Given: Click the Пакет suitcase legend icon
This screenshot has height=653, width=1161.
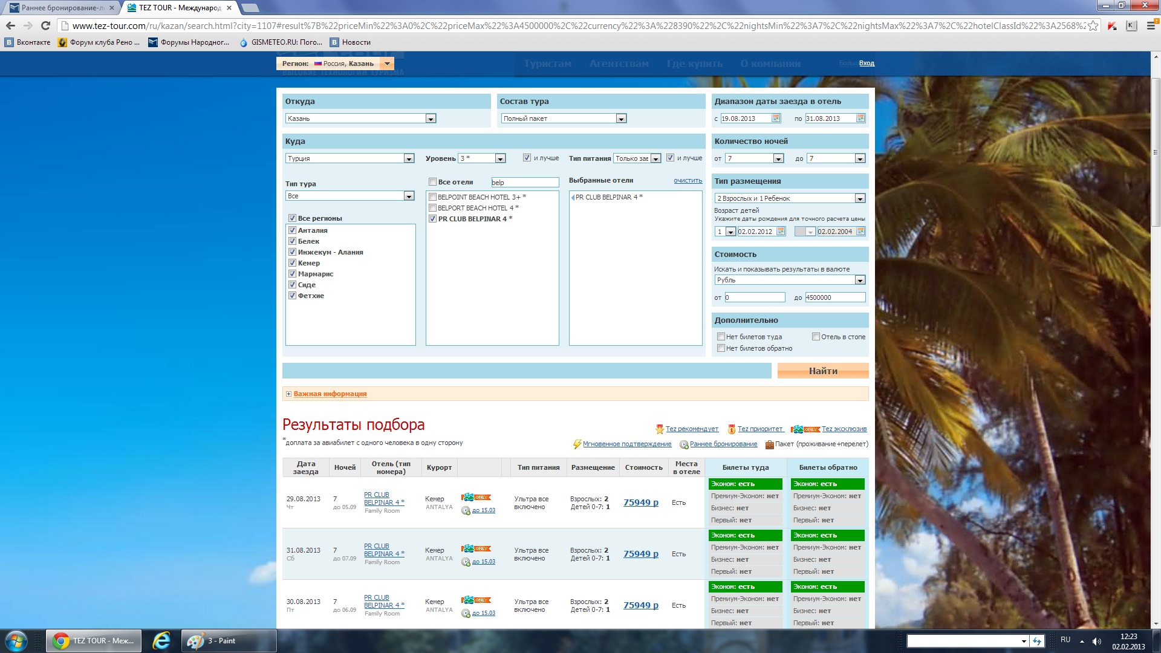Looking at the screenshot, I should (769, 444).
